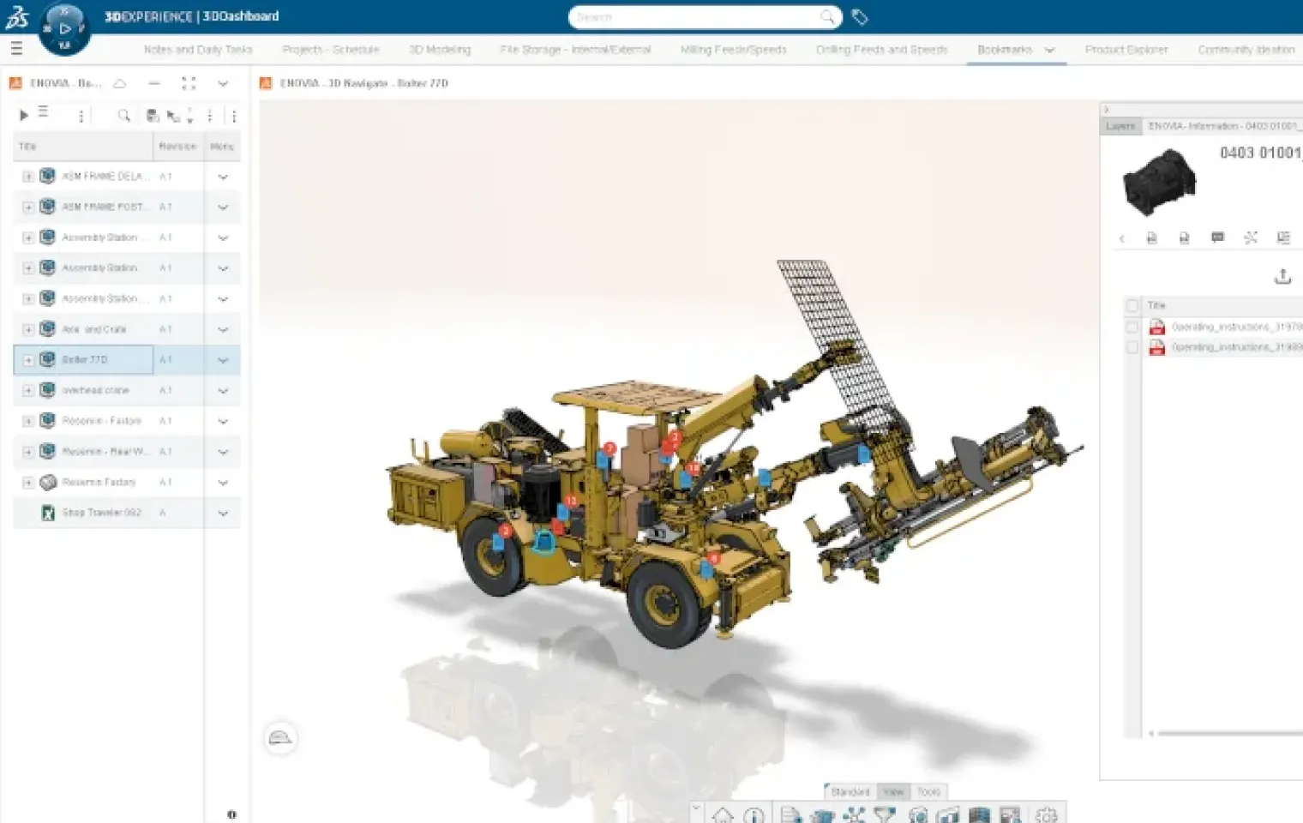Expand the ASM FRAME POST... row
The width and height of the screenshot is (1303, 823).
(28, 207)
